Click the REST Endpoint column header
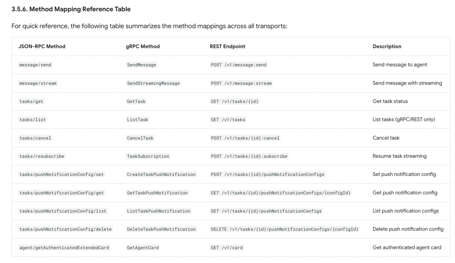The width and height of the screenshot is (455, 263). coord(227,46)
